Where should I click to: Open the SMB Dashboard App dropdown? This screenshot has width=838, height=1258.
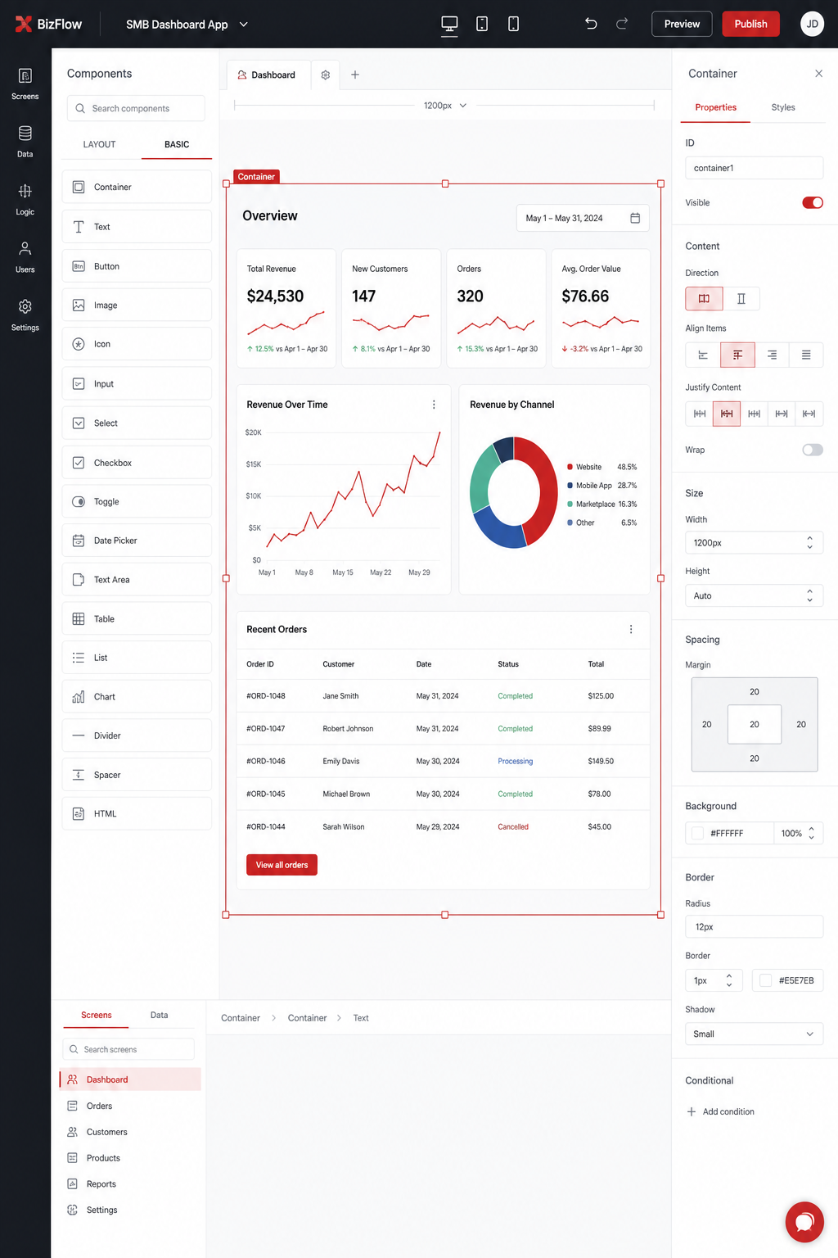pos(187,25)
